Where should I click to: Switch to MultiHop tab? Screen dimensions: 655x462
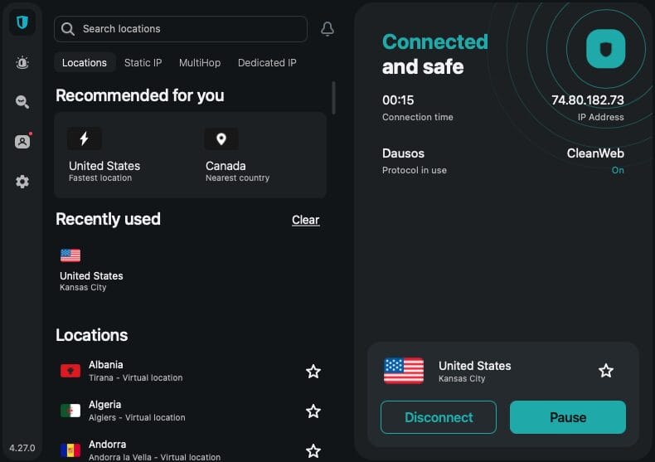200,63
